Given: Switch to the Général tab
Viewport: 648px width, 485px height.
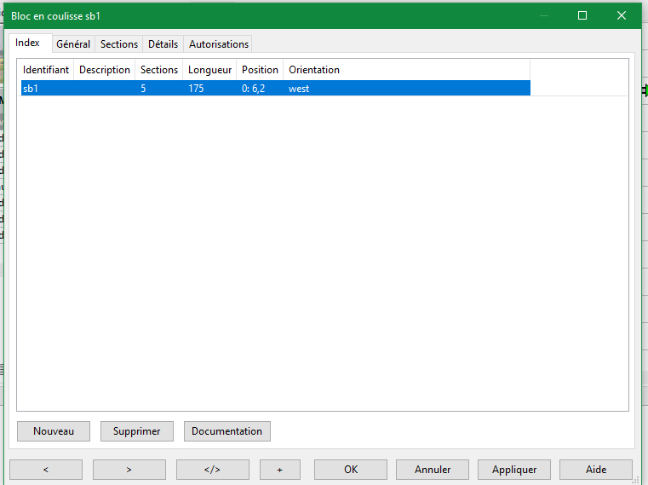Looking at the screenshot, I should pos(73,44).
